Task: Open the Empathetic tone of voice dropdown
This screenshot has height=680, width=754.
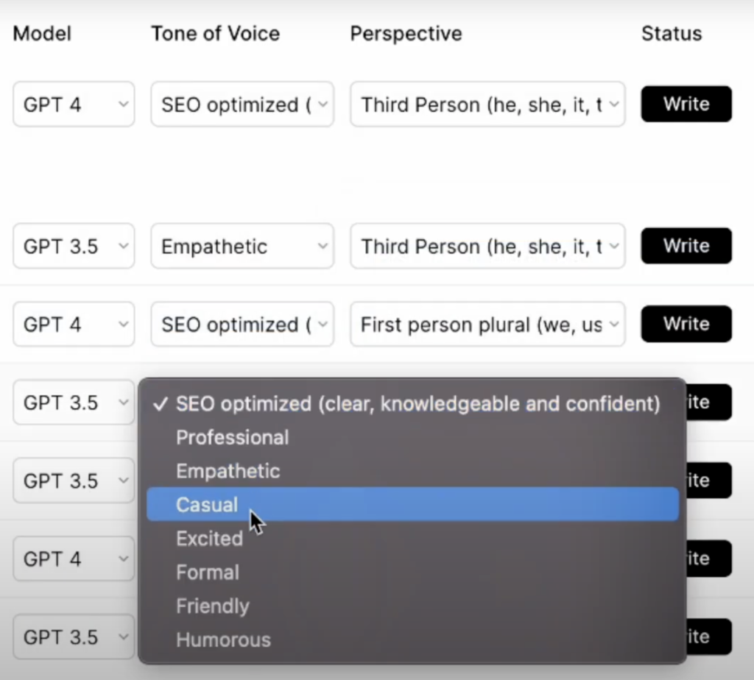Action: click(x=242, y=247)
